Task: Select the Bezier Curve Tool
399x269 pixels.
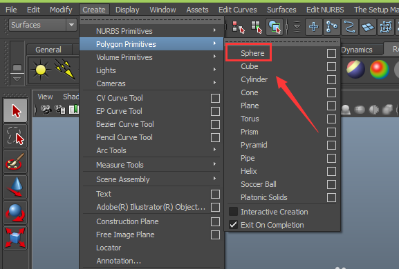Action: [125, 124]
